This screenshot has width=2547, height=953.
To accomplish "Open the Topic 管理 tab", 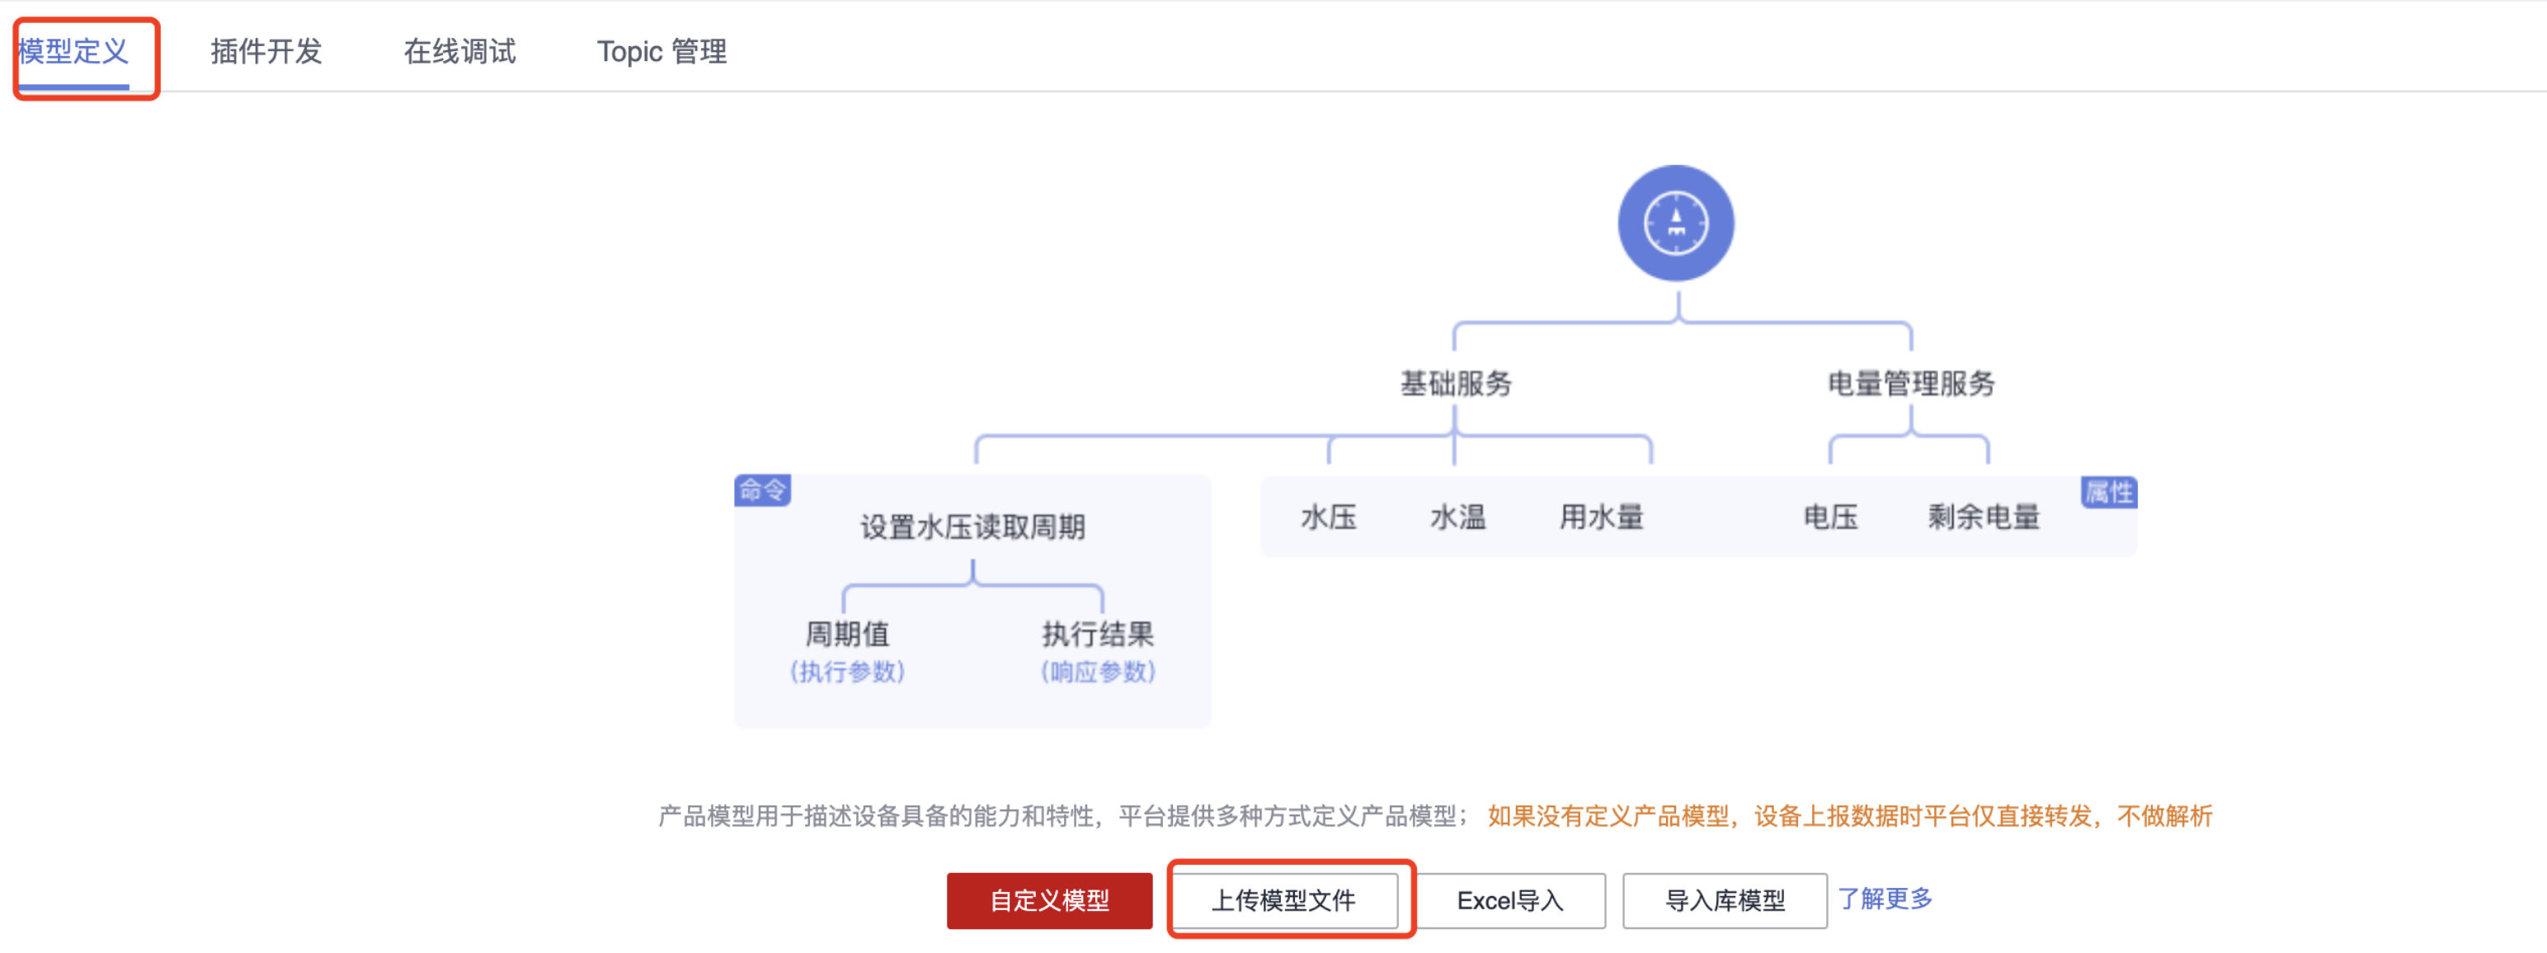I will point(661,51).
